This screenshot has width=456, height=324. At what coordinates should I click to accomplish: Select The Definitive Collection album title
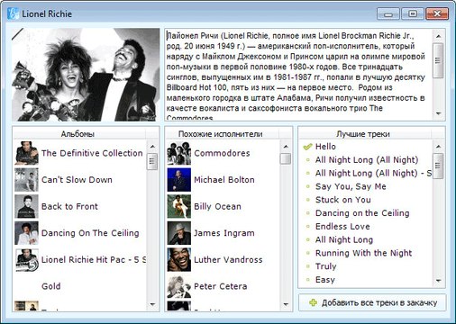point(92,153)
